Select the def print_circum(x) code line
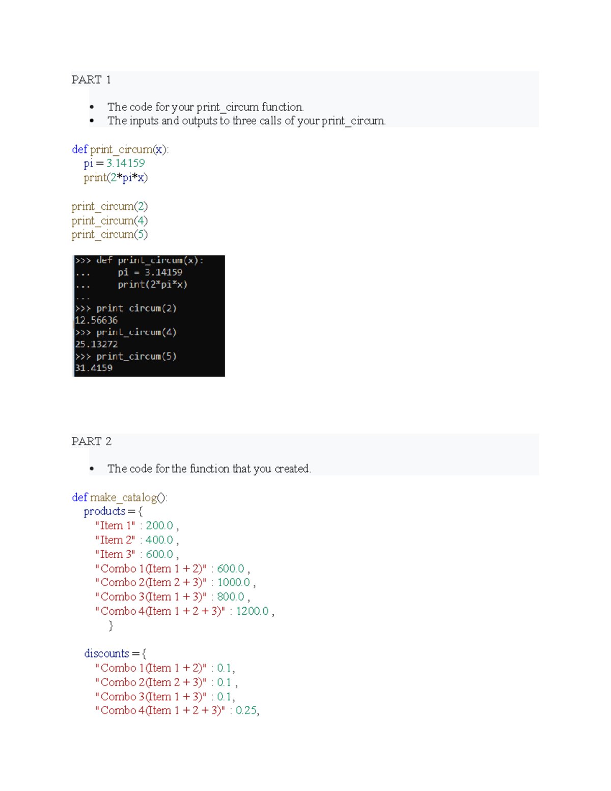611x791 pixels. (x=121, y=149)
